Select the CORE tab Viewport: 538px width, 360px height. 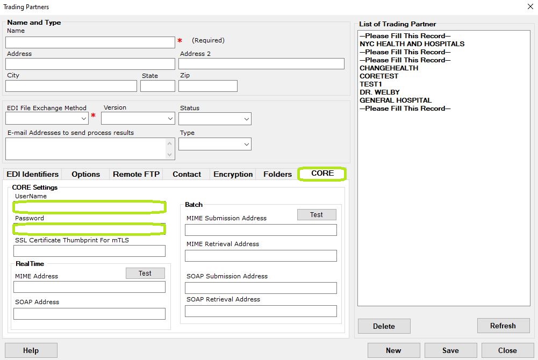click(322, 174)
